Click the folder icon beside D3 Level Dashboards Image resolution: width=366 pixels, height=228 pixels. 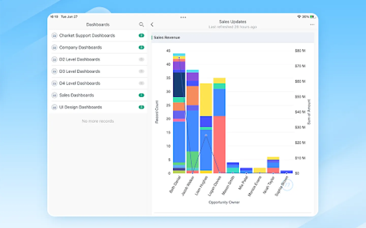pyautogui.click(x=54, y=71)
